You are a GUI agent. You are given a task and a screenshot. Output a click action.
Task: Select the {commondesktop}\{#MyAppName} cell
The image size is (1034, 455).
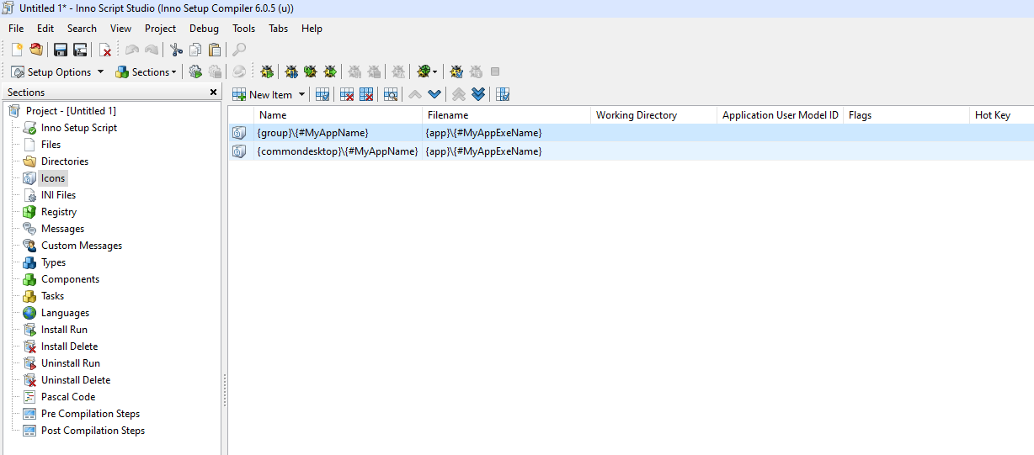338,151
